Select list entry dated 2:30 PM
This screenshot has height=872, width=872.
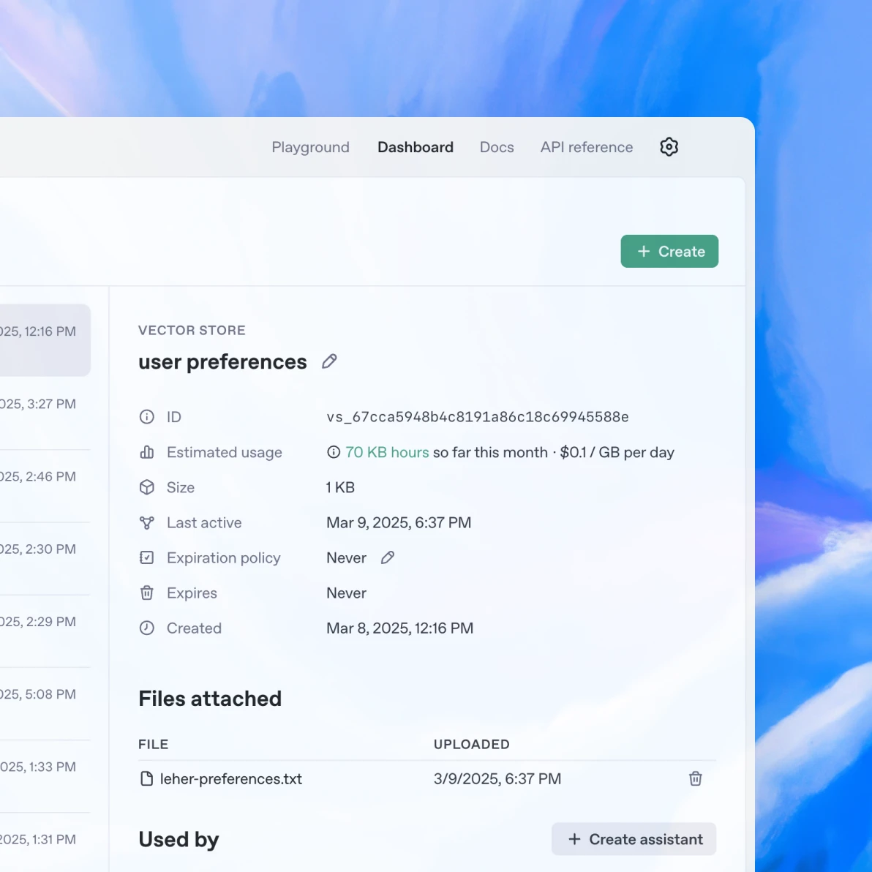[x=45, y=558]
